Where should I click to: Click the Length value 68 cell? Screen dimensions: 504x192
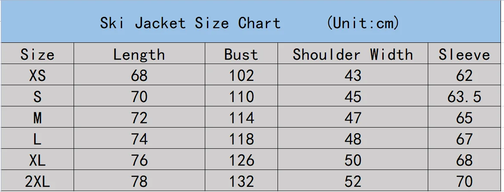[x=139, y=76]
